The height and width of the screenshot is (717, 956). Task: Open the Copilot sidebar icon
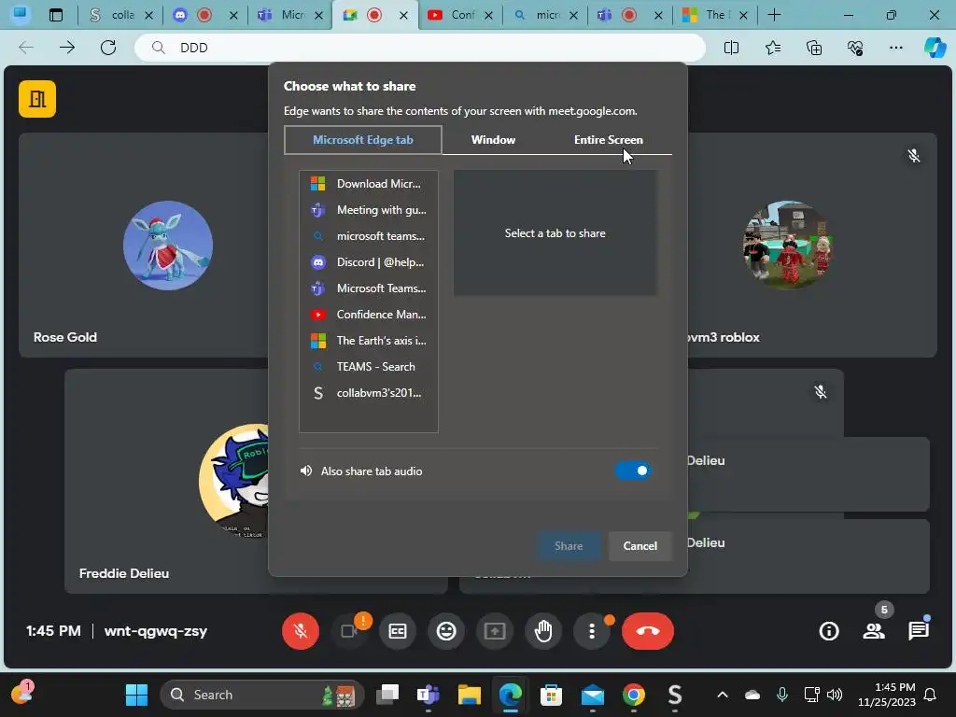pyautogui.click(x=935, y=48)
